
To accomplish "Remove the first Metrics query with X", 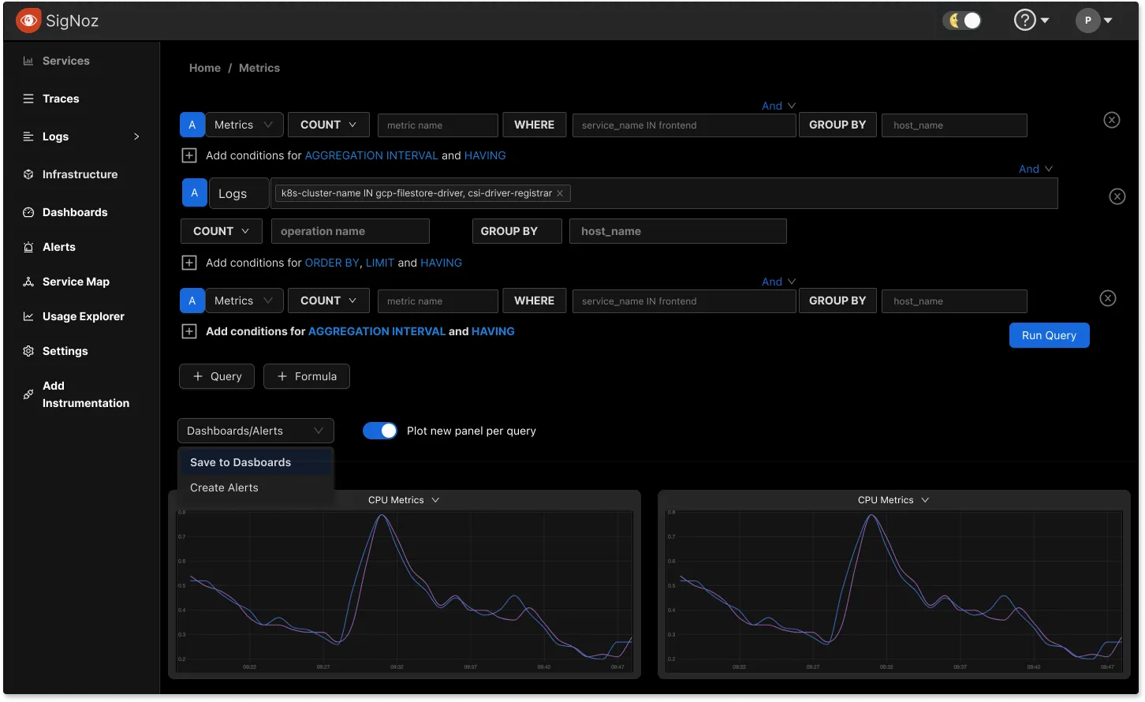I will (x=1112, y=120).
